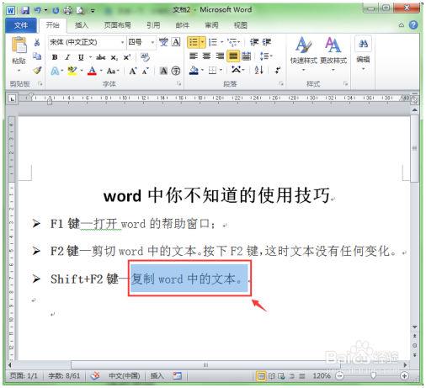Toggle Superscript formatting

pos(127,57)
